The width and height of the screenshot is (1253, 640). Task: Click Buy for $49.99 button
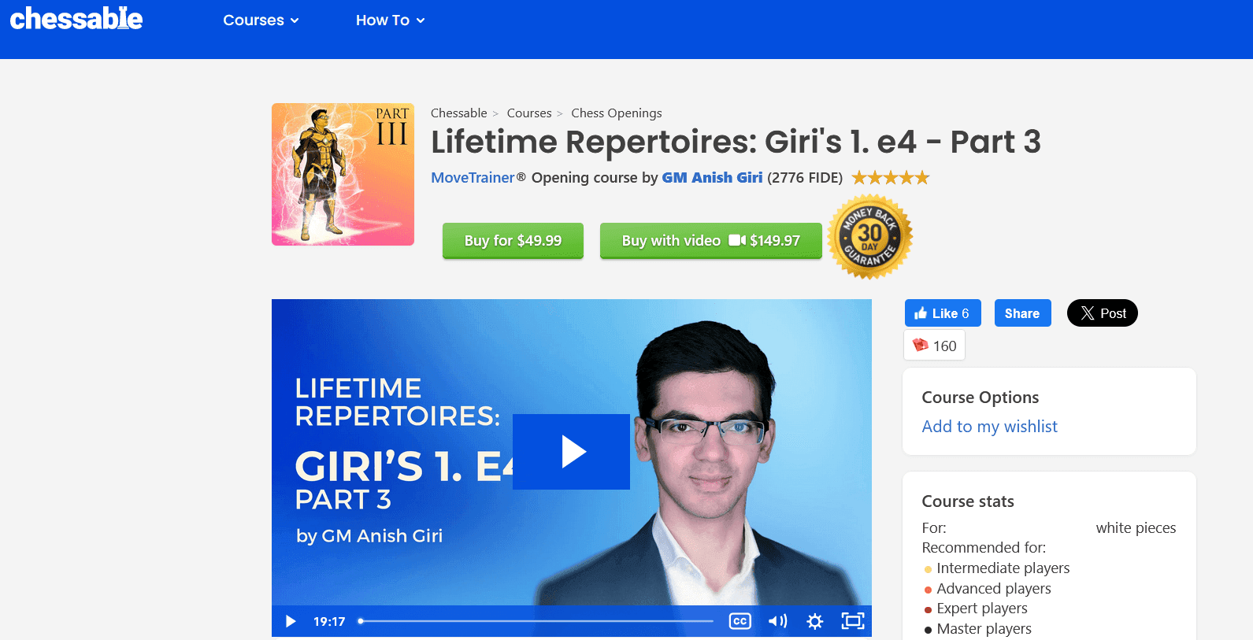(x=513, y=241)
